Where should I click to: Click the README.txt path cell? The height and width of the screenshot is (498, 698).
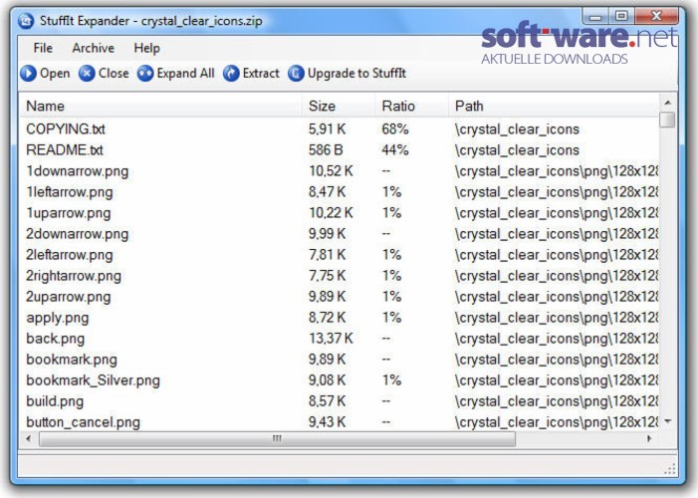pyautogui.click(x=517, y=150)
